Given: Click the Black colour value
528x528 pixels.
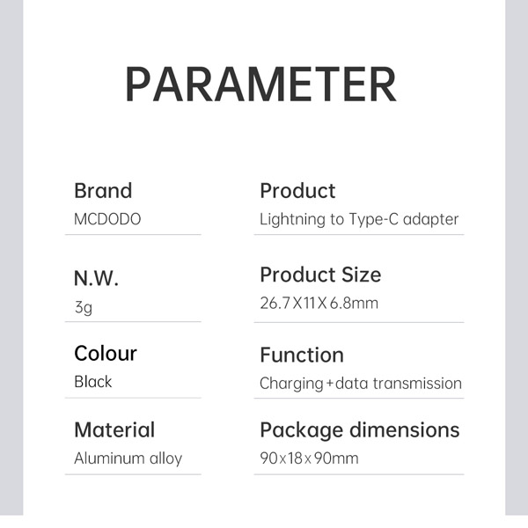Looking at the screenshot, I should pyautogui.click(x=93, y=382).
